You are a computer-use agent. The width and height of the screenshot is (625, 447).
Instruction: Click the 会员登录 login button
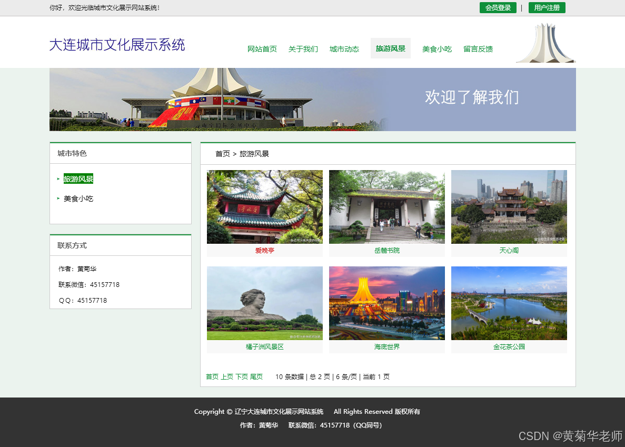tap(498, 7)
